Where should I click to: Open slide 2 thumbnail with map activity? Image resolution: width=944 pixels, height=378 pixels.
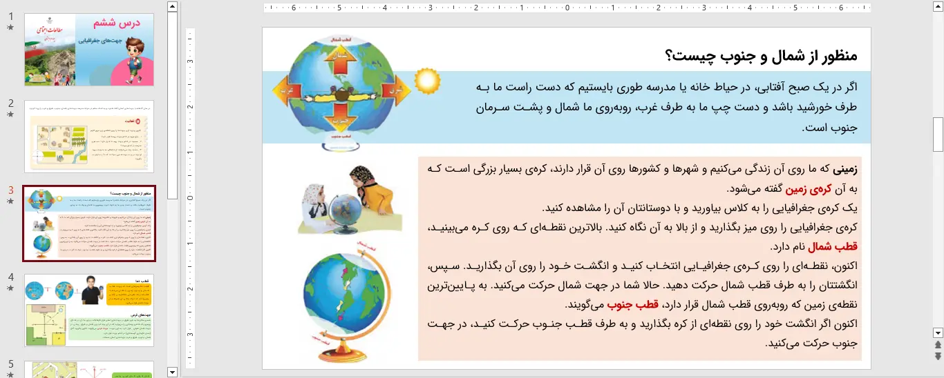(89, 136)
